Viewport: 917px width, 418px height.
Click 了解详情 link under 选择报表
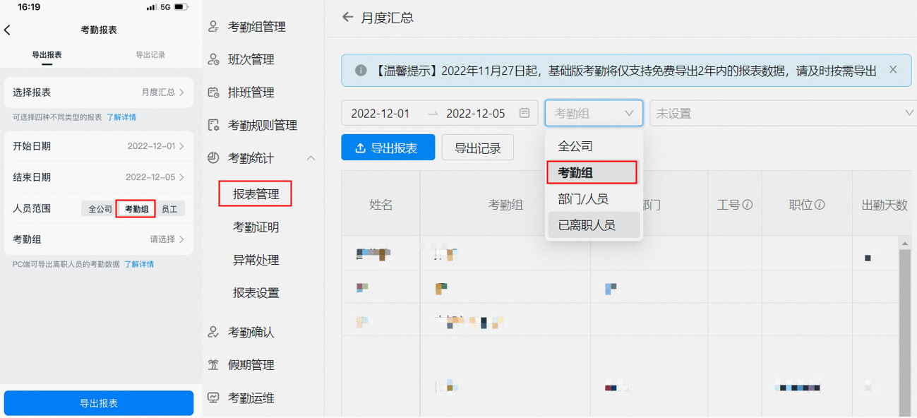coord(121,117)
